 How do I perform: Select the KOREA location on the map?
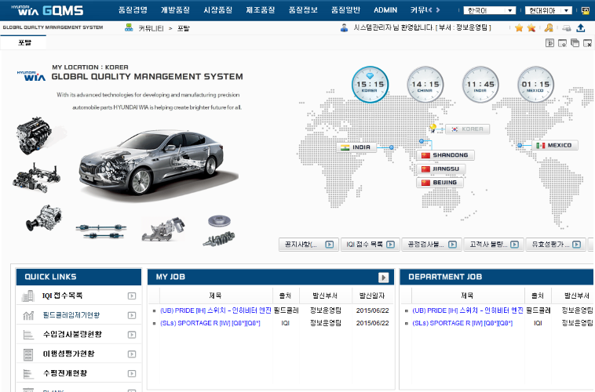(468, 129)
